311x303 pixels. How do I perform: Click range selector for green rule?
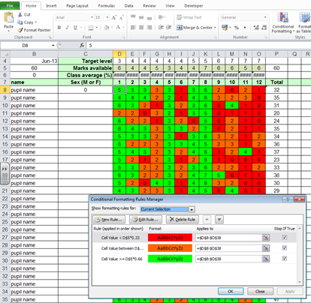[266, 259]
